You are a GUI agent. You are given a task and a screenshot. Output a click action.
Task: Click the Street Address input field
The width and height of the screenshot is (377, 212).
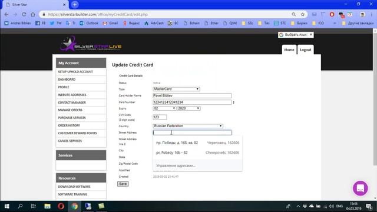(192, 132)
